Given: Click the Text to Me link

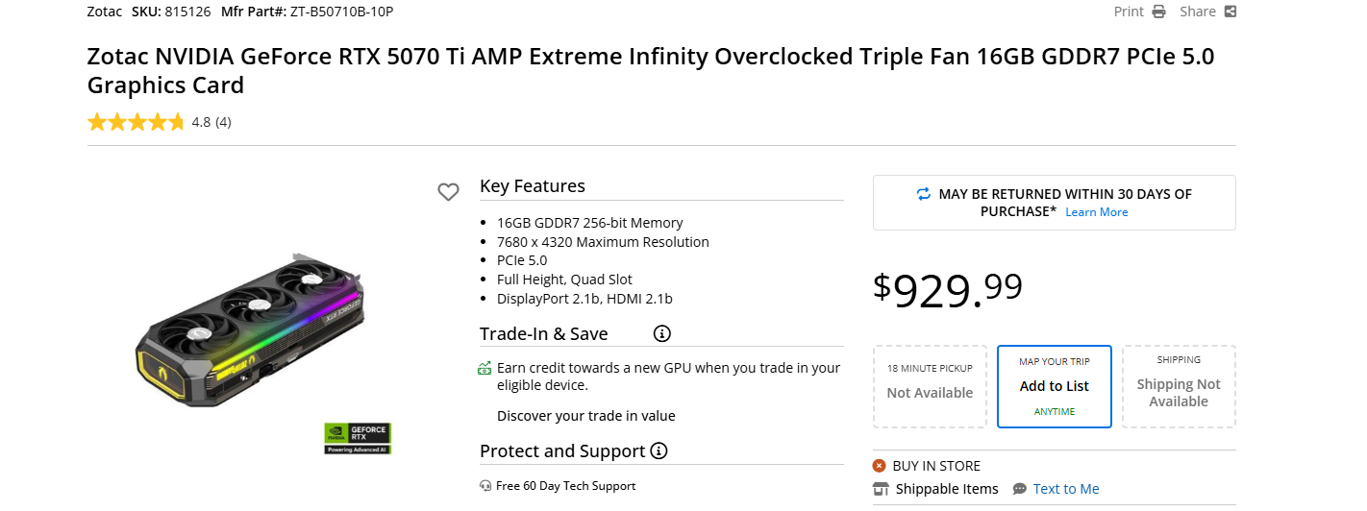Looking at the screenshot, I should (x=1066, y=489).
